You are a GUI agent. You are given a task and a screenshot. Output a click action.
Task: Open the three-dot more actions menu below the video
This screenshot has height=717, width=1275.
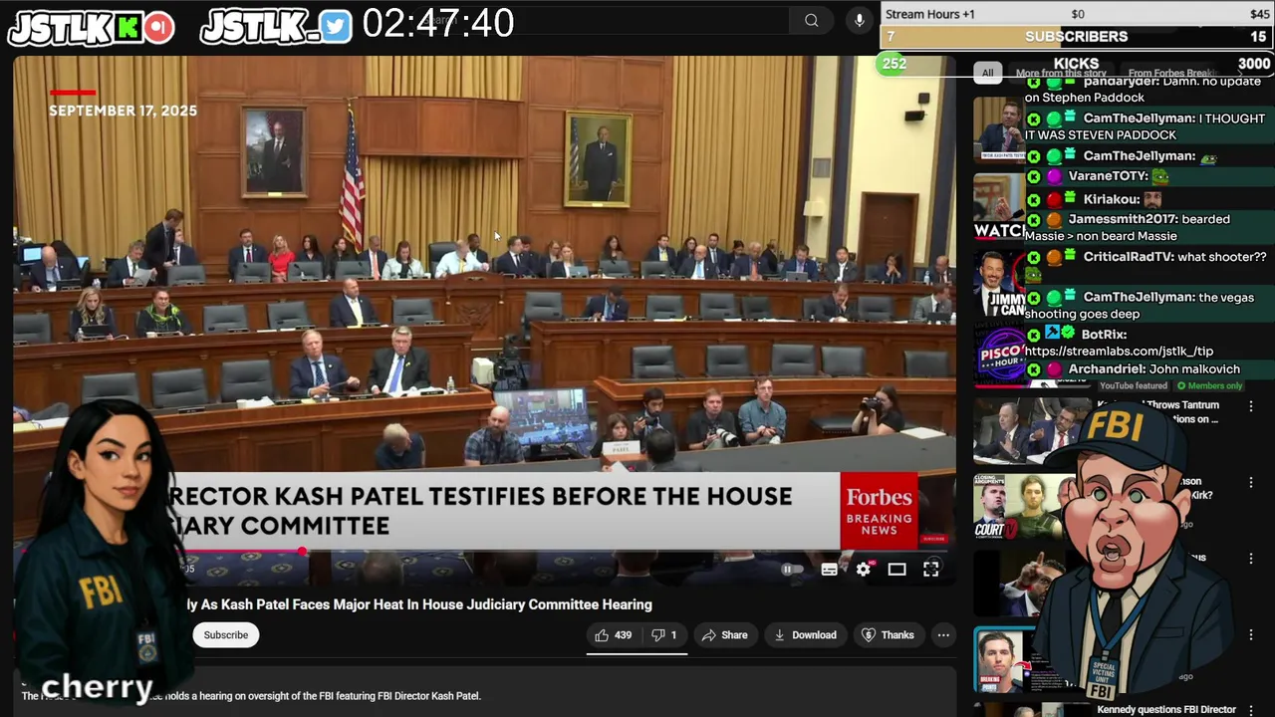[x=943, y=635]
